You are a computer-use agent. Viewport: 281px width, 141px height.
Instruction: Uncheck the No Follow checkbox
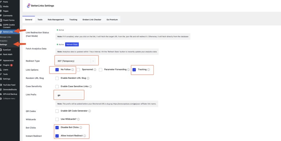pyautogui.click(x=57, y=70)
